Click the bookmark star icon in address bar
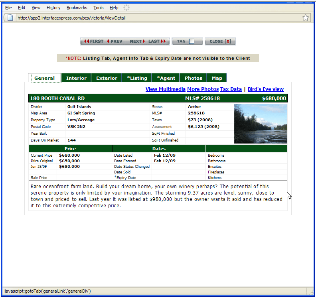The image size is (316, 297). [x=306, y=18]
